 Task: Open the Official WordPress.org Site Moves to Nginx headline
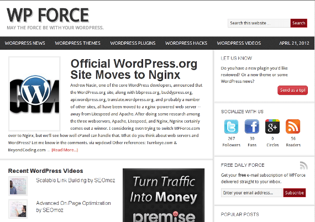(134, 69)
